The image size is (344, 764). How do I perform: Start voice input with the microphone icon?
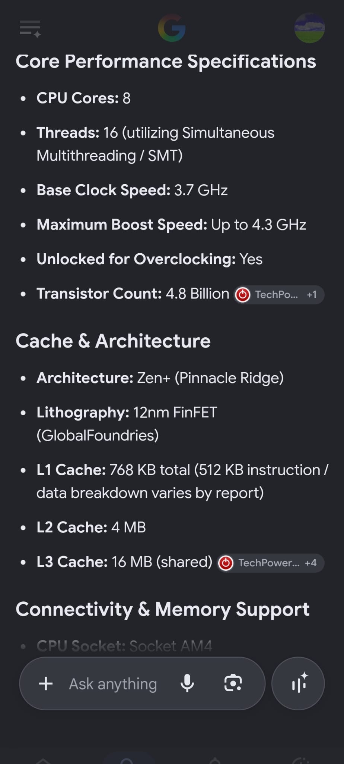click(187, 683)
